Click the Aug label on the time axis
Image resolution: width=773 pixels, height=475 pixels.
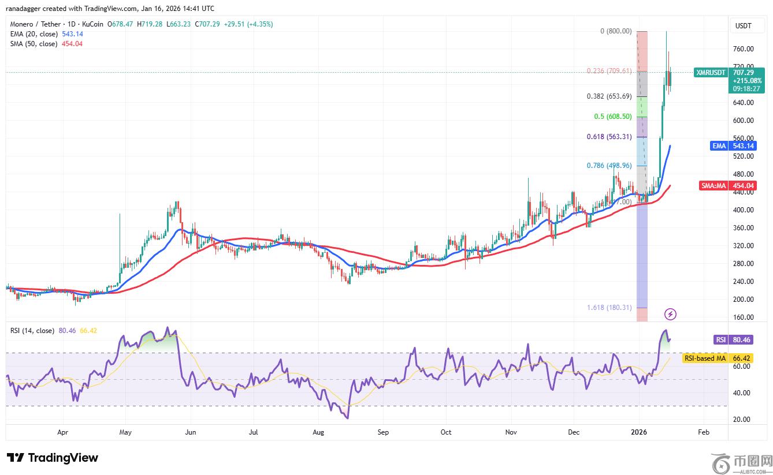click(x=318, y=432)
